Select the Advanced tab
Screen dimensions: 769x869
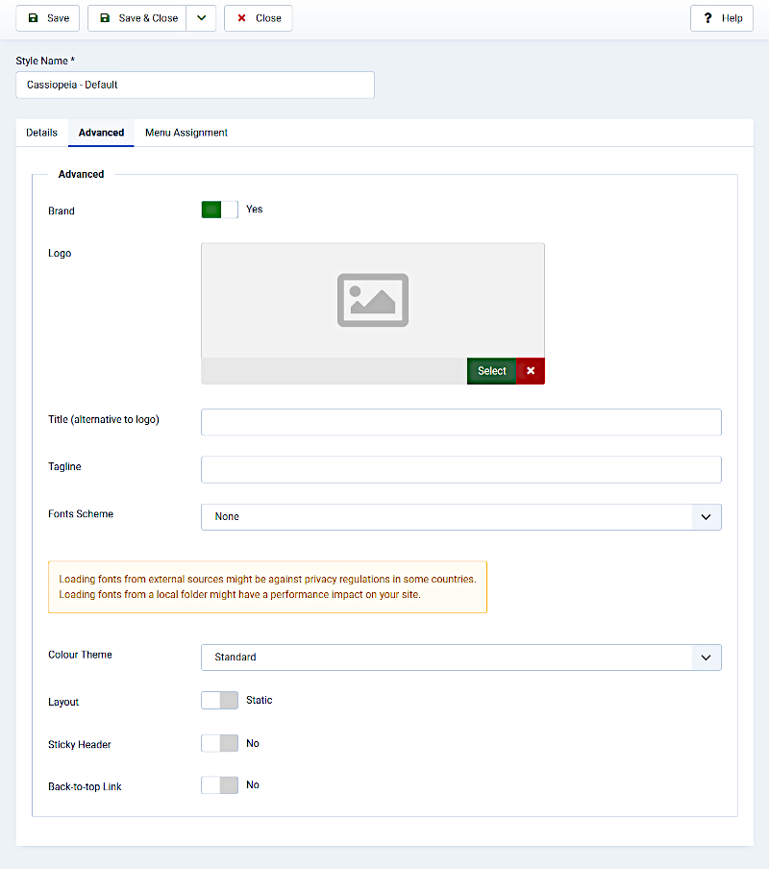101,133
